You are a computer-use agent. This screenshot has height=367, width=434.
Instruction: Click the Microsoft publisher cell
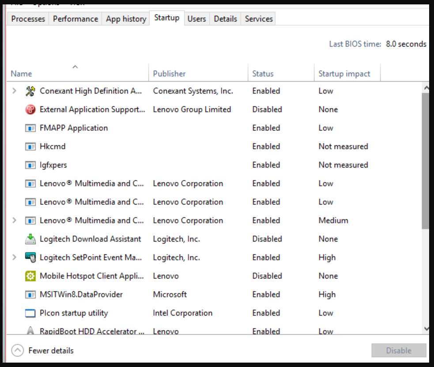[x=170, y=294]
